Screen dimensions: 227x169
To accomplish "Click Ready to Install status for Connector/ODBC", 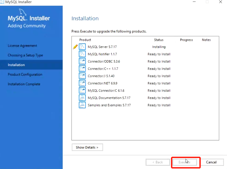I will pyautogui.click(x=159, y=62).
